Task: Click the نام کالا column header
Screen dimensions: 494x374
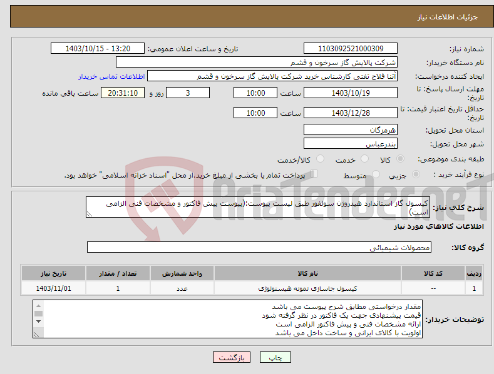Action: 307,273
